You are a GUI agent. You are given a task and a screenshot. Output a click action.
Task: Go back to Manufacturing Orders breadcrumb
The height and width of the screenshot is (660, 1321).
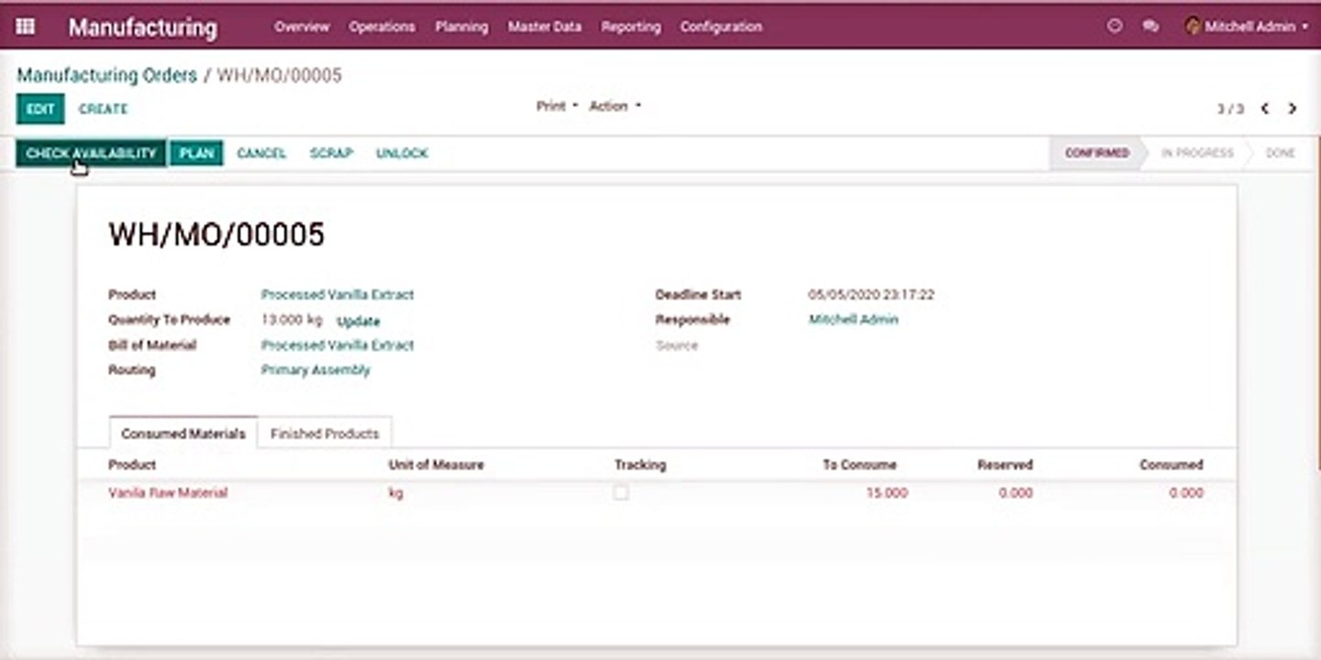coord(107,75)
